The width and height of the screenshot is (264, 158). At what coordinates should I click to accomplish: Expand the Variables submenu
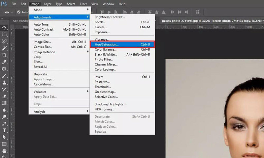[59, 92]
